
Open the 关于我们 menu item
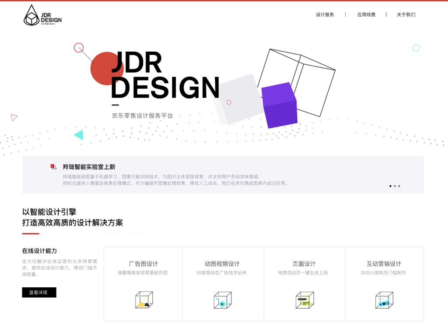tap(406, 14)
